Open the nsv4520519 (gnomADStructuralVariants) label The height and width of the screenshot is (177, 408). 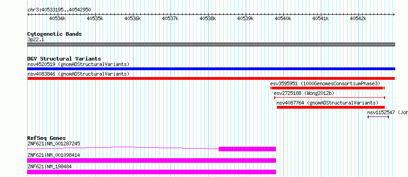[78, 64]
